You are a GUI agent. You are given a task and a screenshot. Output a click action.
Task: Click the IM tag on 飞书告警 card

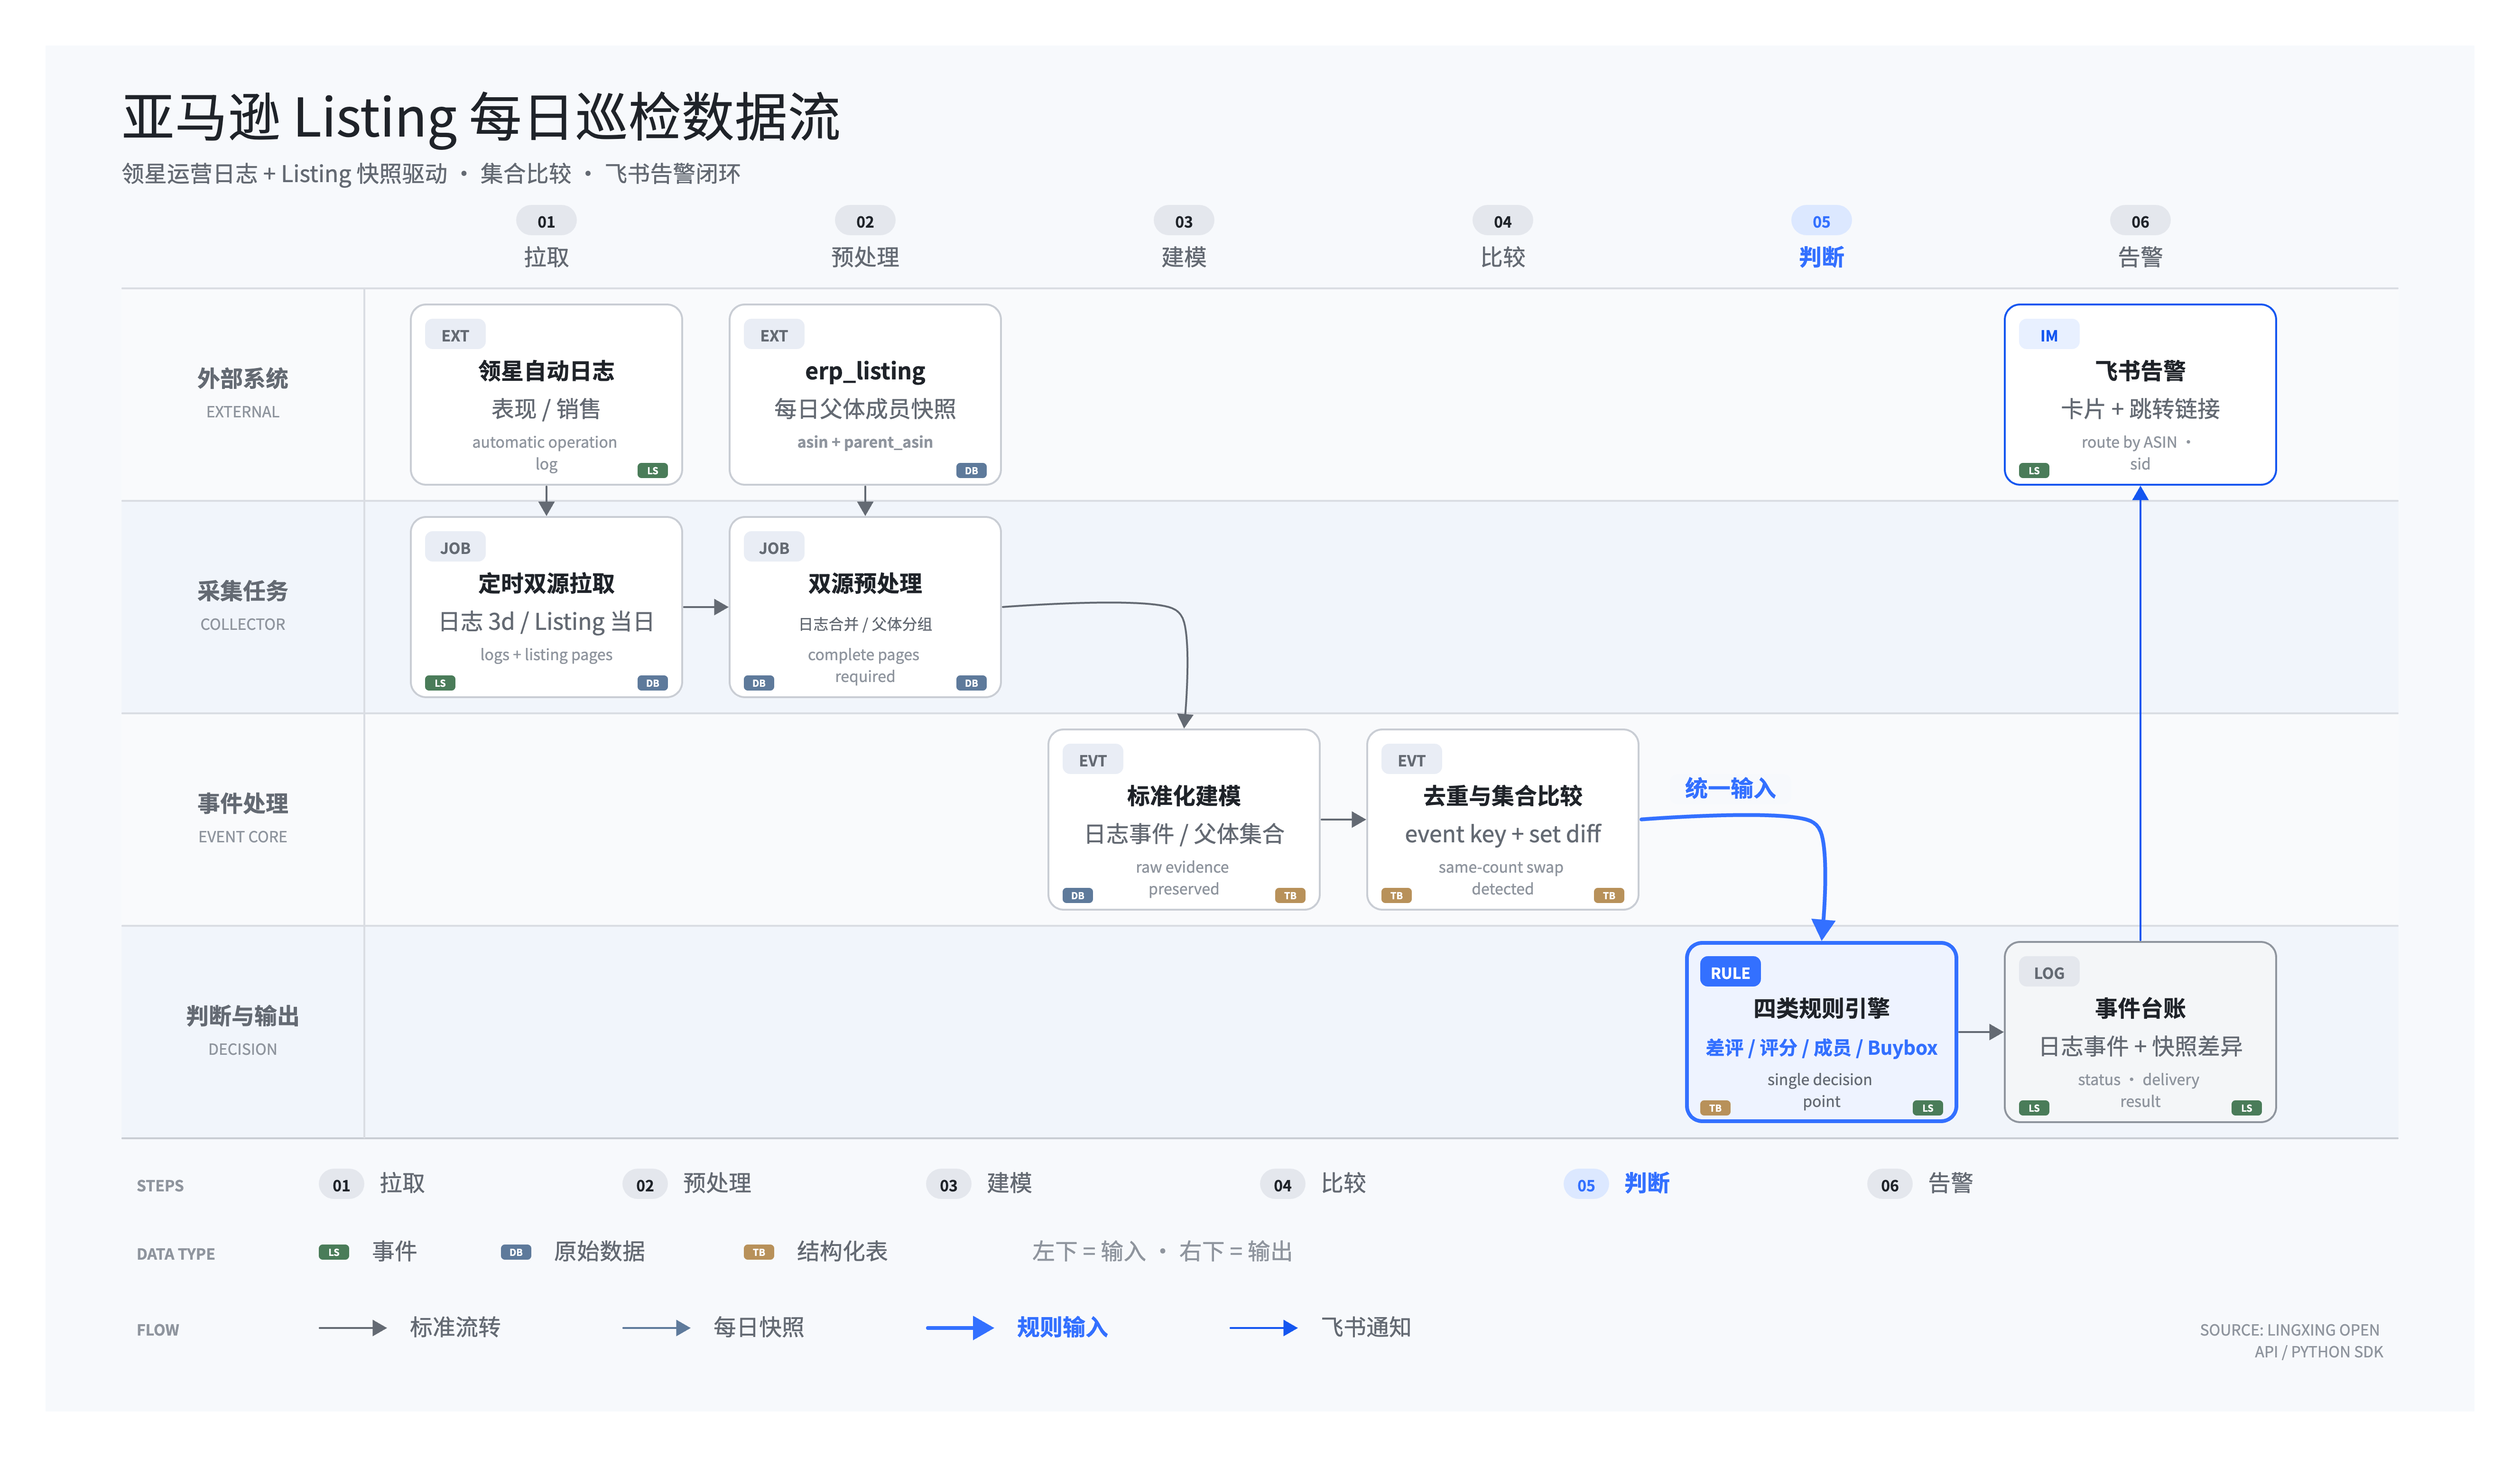[2048, 335]
